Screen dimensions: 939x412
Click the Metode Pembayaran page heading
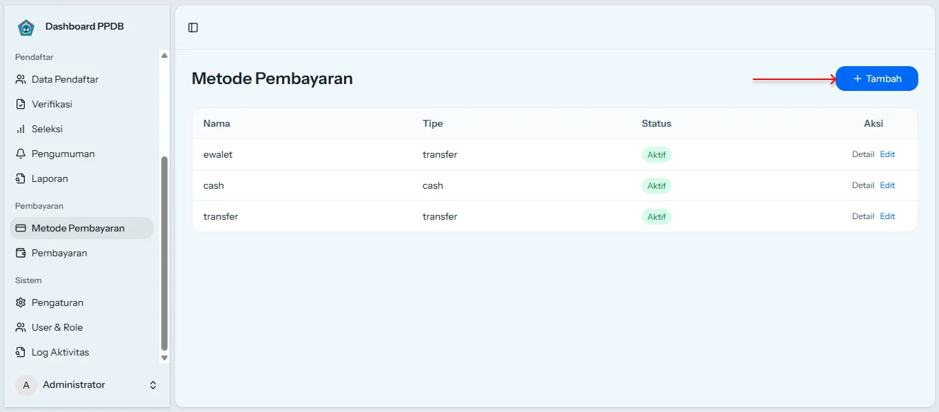pos(272,79)
